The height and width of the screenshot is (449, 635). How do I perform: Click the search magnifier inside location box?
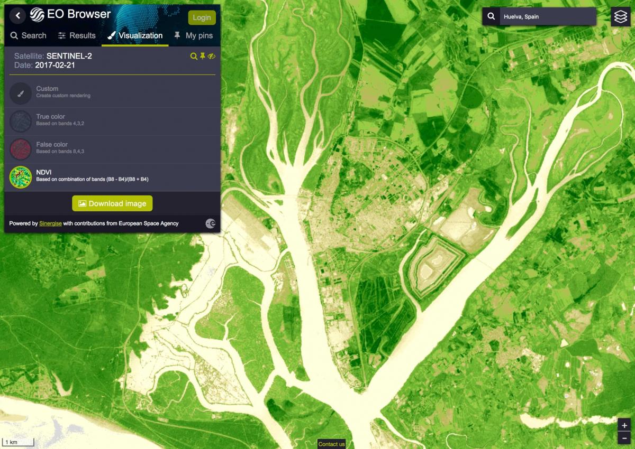coord(490,16)
